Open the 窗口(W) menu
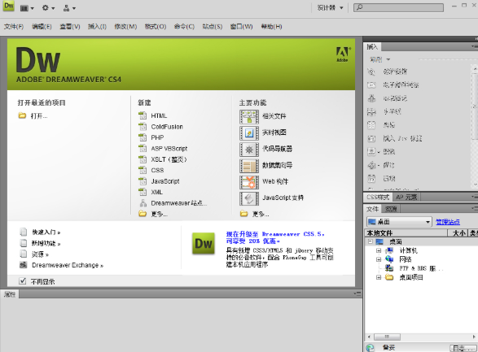The image size is (478, 352). click(x=241, y=27)
